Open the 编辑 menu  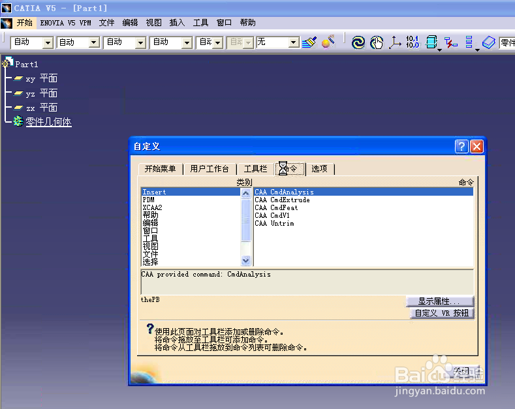coord(130,23)
